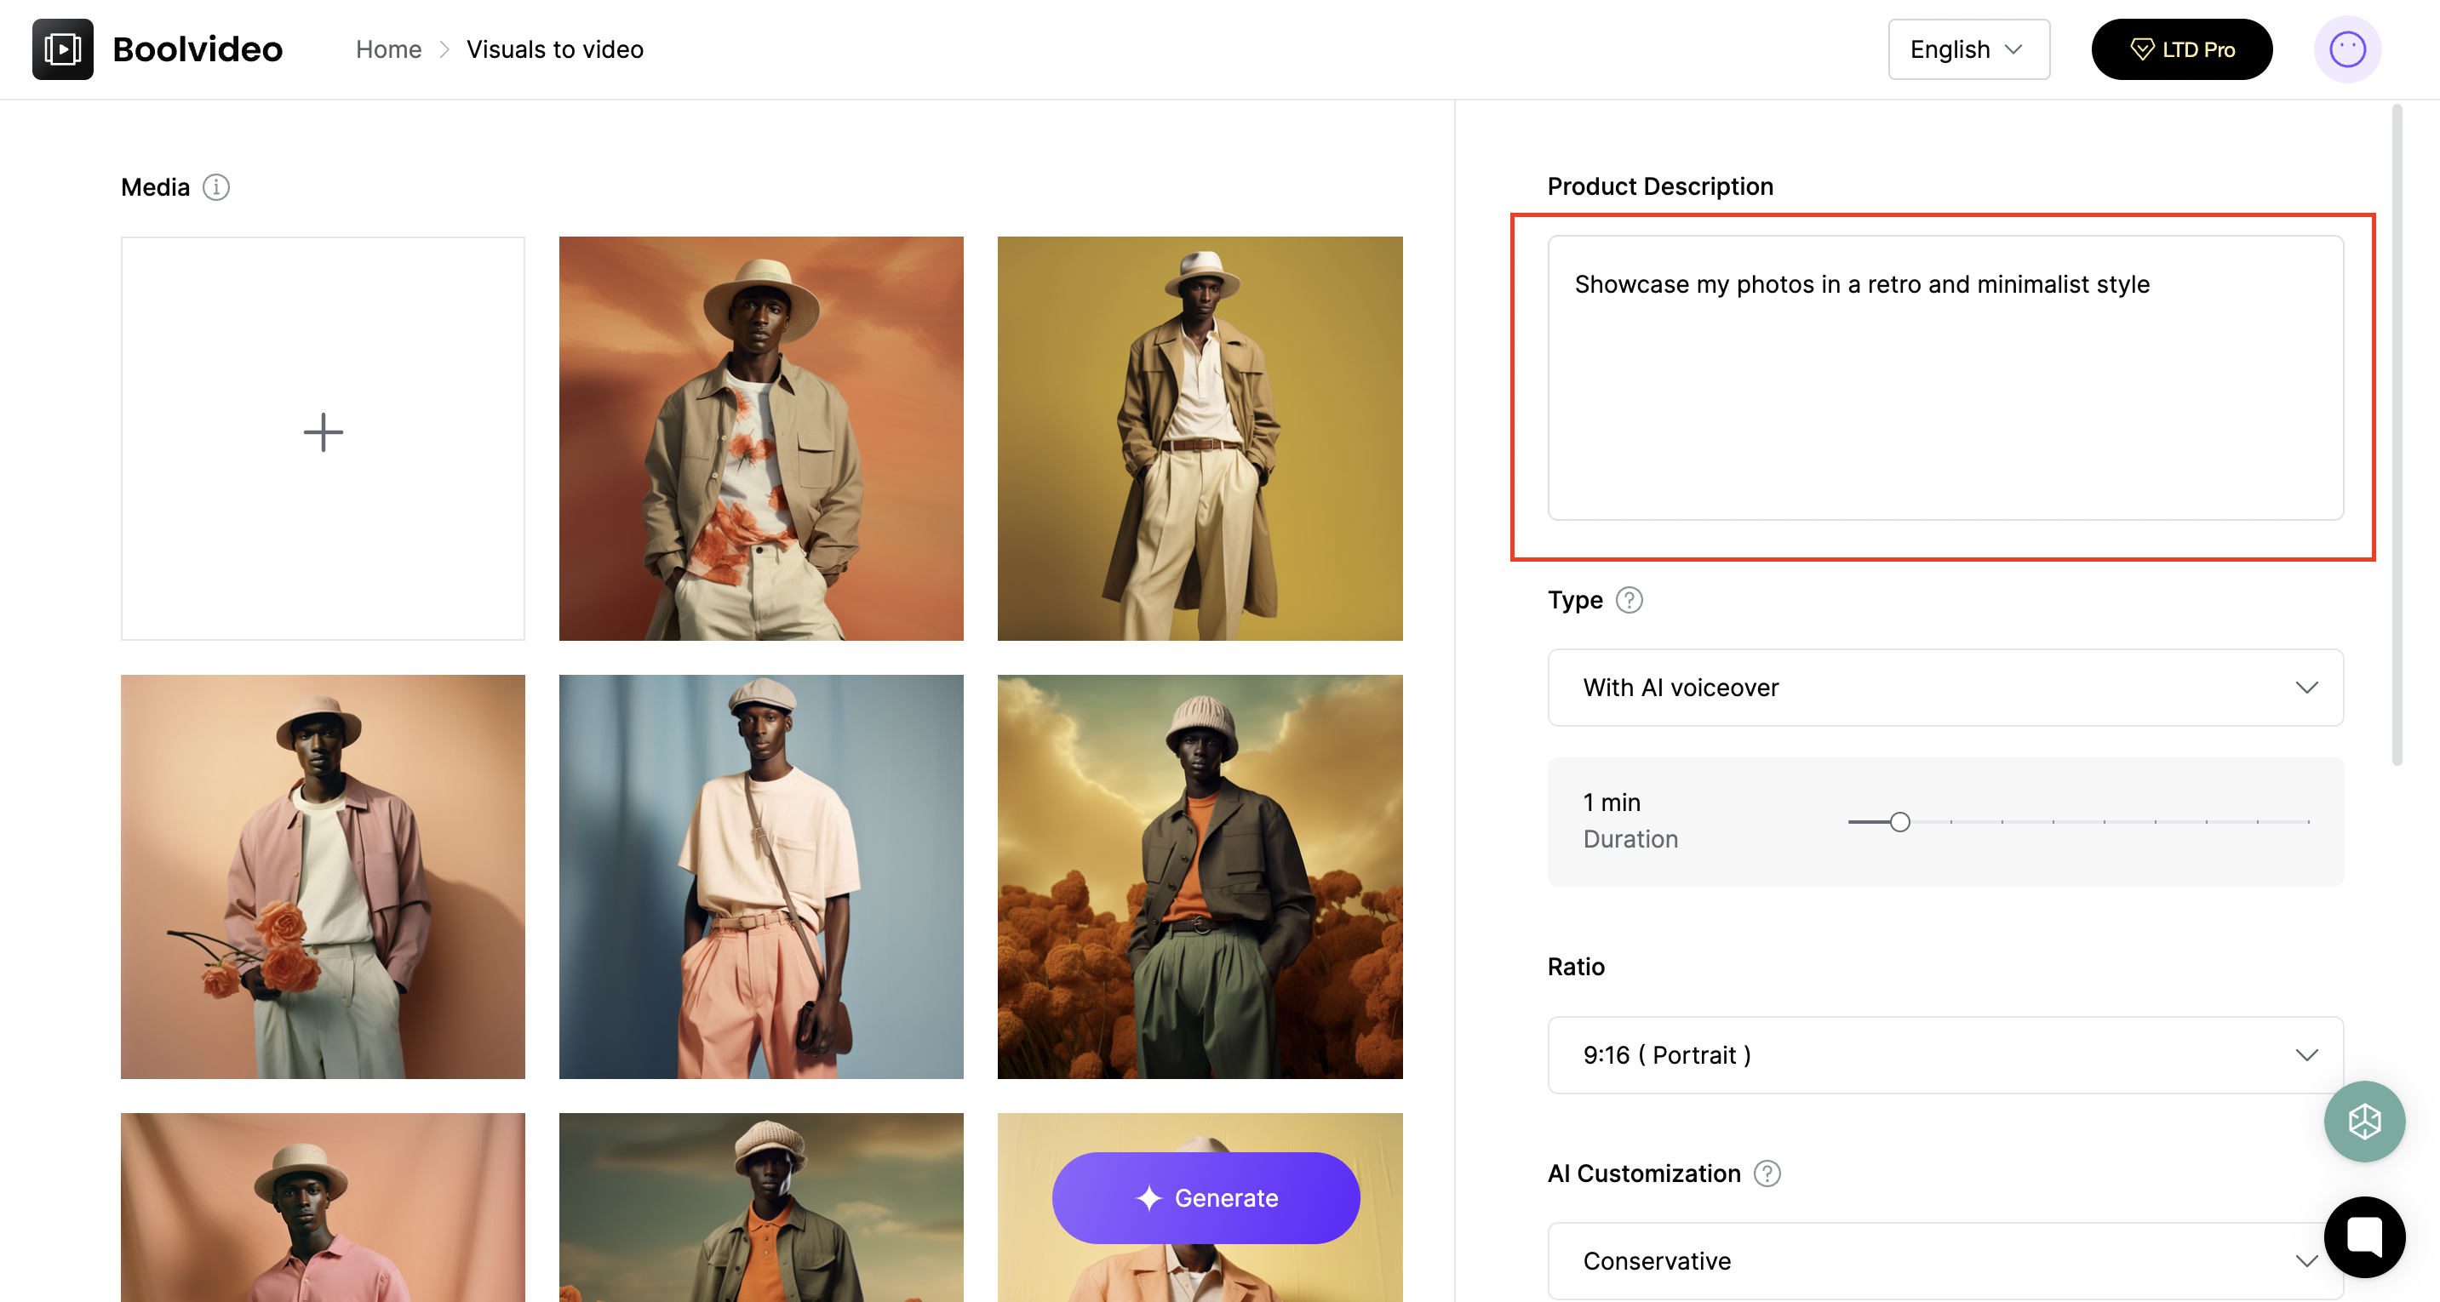Click the Type help question icon
2440x1302 pixels.
[1630, 600]
